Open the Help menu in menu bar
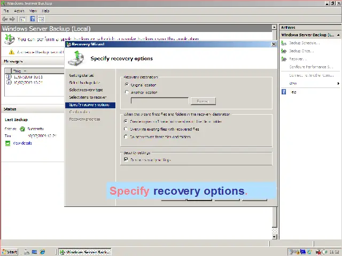The image size is (342, 256). click(45, 11)
